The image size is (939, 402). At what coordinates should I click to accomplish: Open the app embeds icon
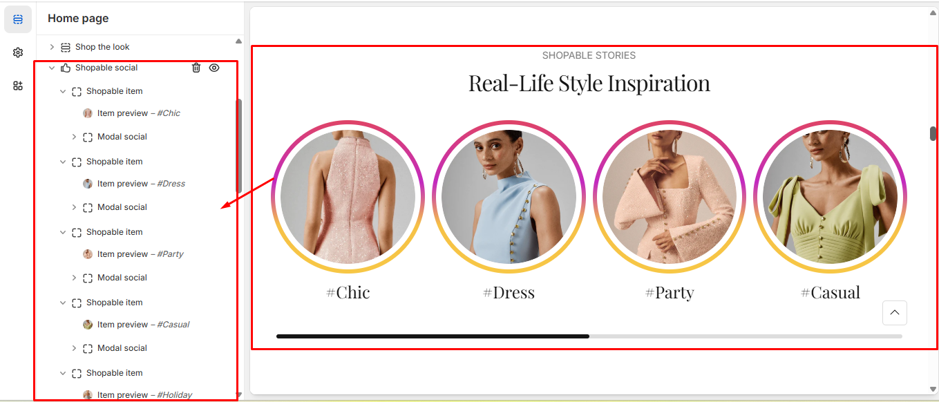(18, 86)
